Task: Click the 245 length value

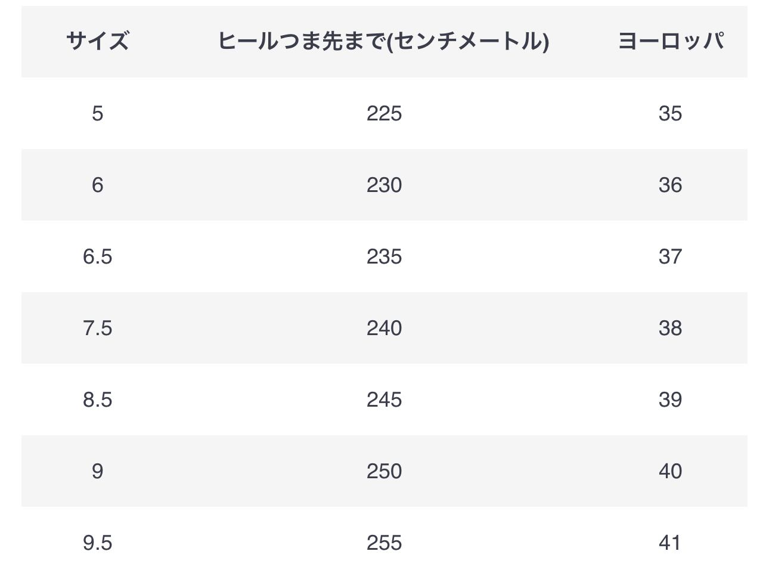Action: 384,400
